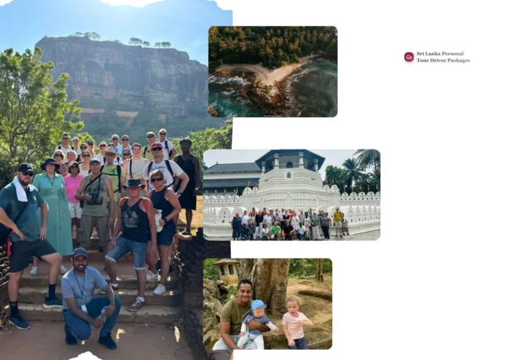Click the small stone hut behind the tree
The width and height of the screenshot is (507, 360).
227,270
